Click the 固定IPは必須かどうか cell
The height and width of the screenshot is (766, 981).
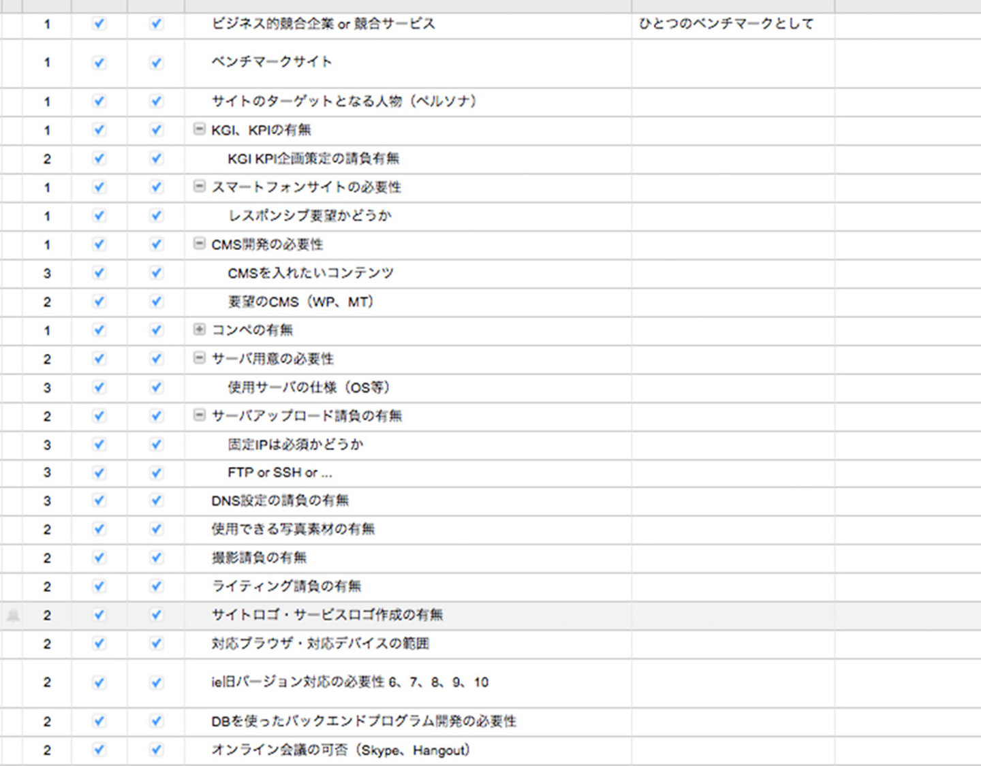[x=407, y=445]
